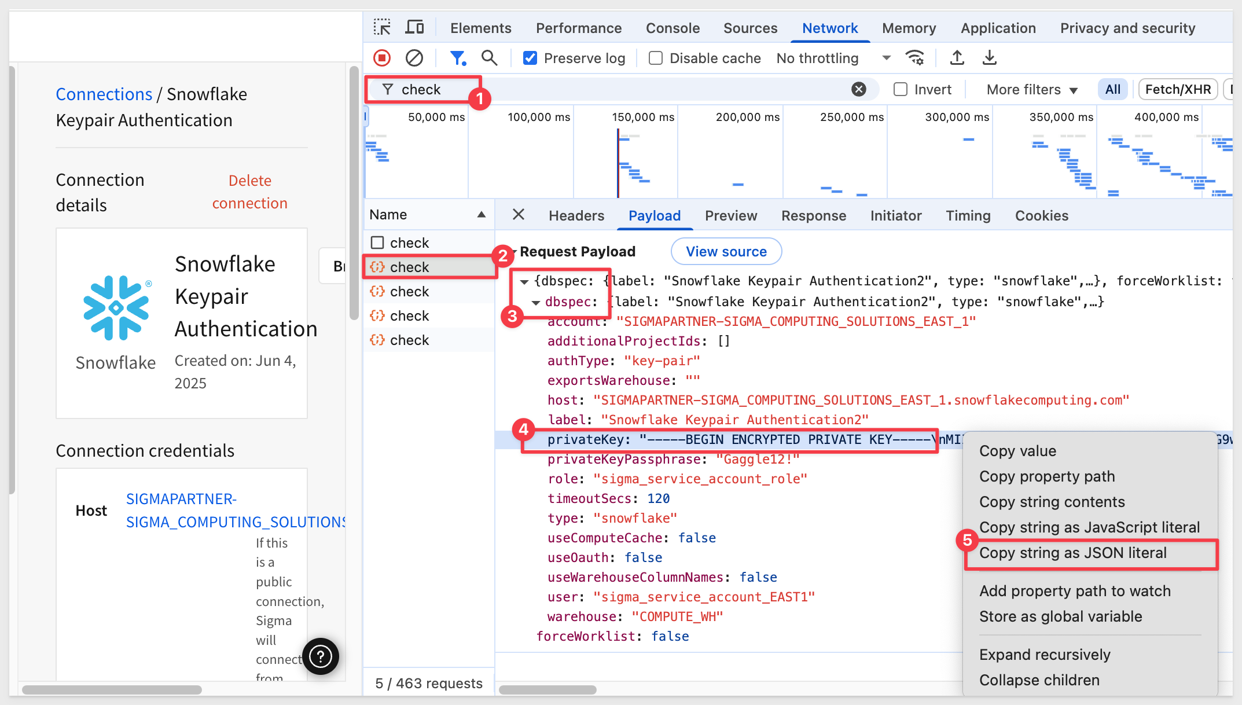
Task: Open the Sources tab
Action: [x=750, y=28]
